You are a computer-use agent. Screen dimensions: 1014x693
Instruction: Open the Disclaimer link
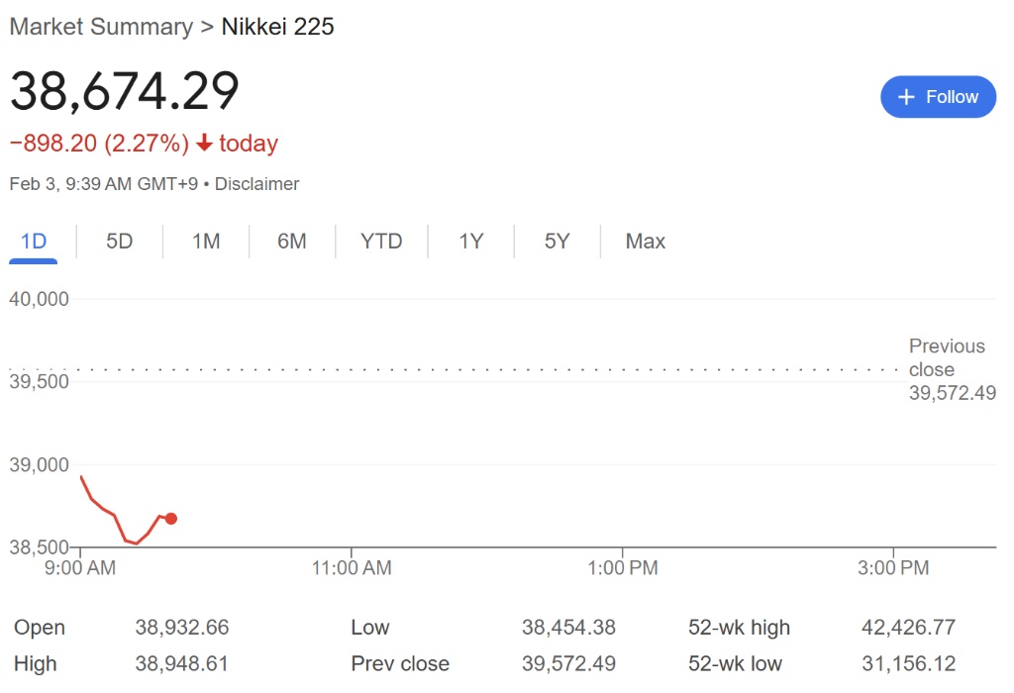256,184
